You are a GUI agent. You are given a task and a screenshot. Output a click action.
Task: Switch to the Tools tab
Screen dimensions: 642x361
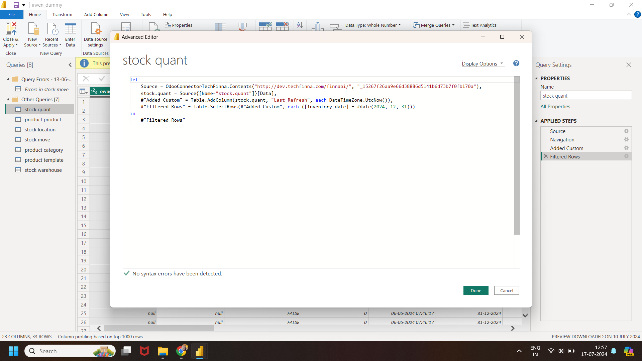pos(146,14)
